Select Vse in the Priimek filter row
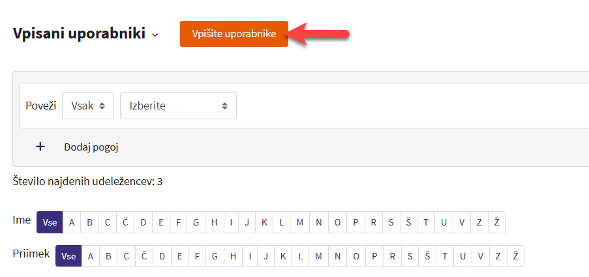589x277 pixels. click(68, 256)
